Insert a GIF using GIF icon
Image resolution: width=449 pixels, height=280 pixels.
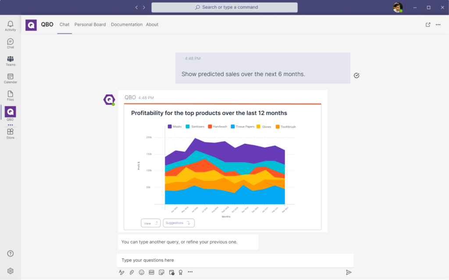point(151,272)
